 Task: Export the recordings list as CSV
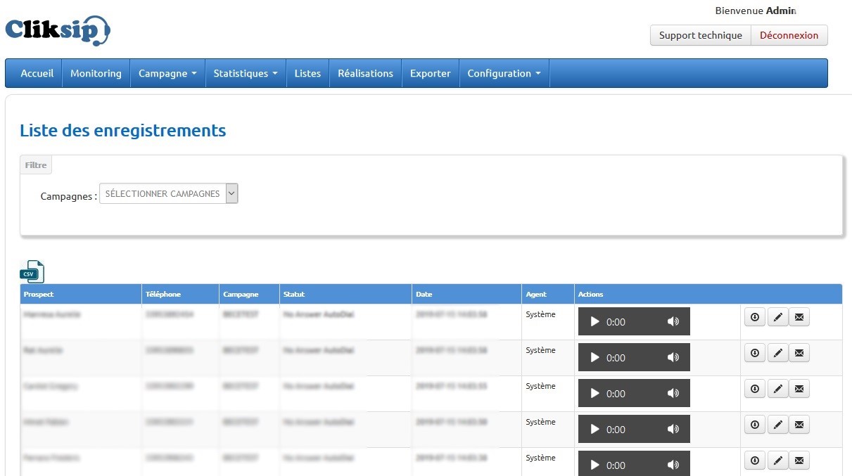[32, 272]
